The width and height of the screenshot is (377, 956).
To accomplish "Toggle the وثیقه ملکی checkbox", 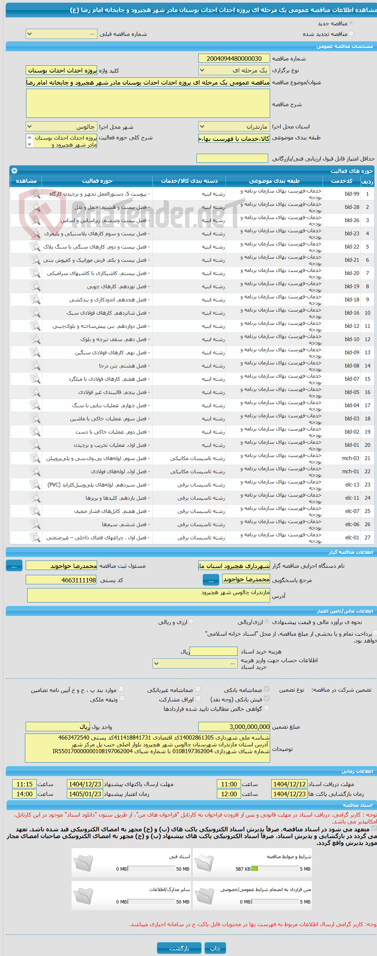I will pyautogui.click(x=122, y=698).
